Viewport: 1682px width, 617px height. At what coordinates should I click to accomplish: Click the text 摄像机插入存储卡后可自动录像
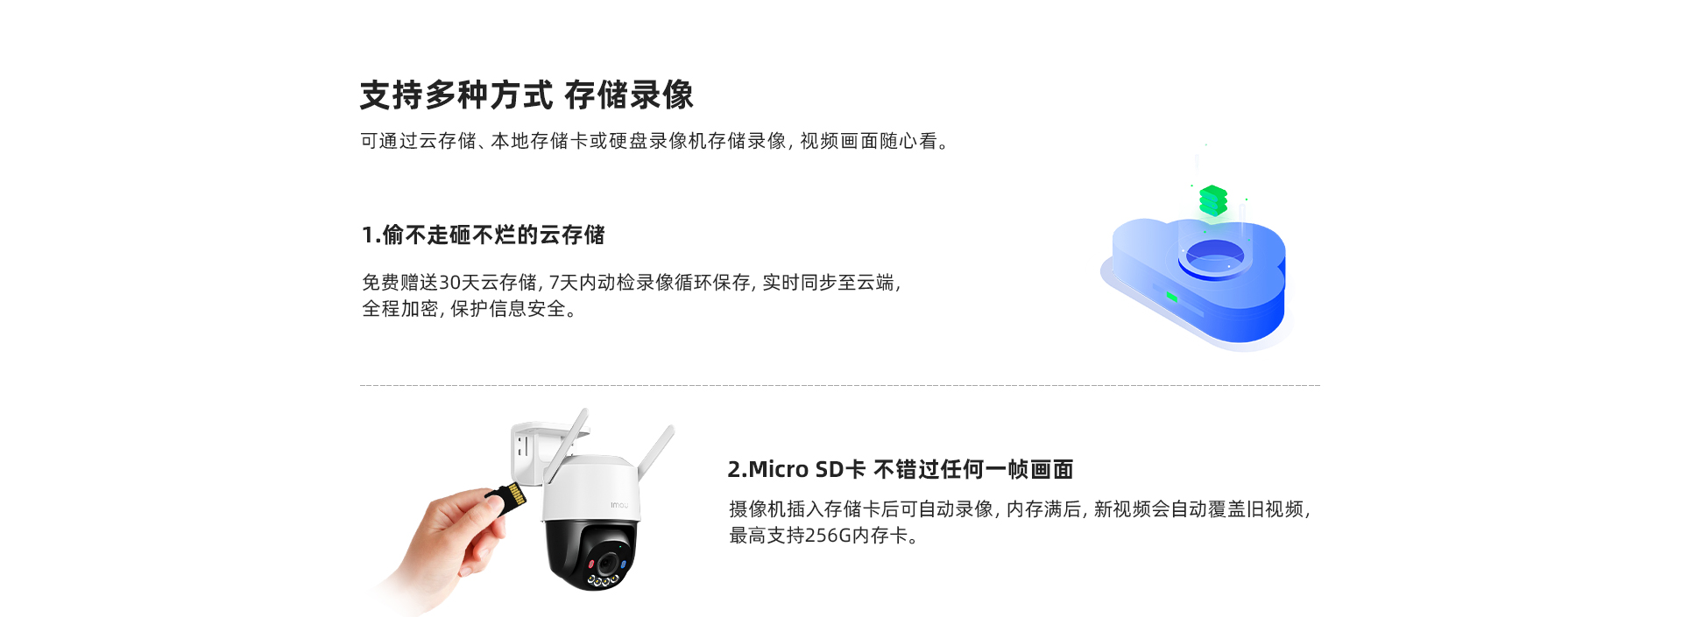tap(861, 508)
